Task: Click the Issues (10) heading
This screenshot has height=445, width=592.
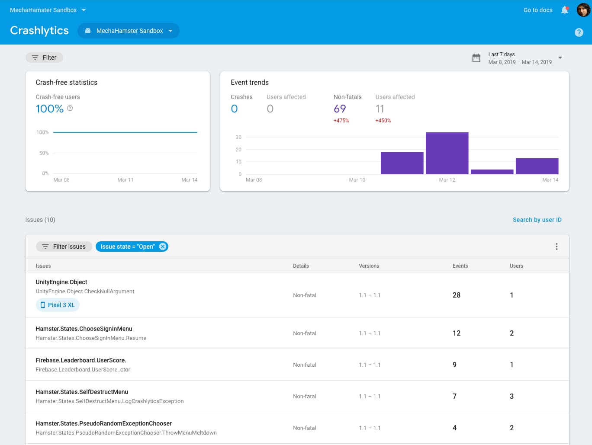Action: tap(40, 220)
